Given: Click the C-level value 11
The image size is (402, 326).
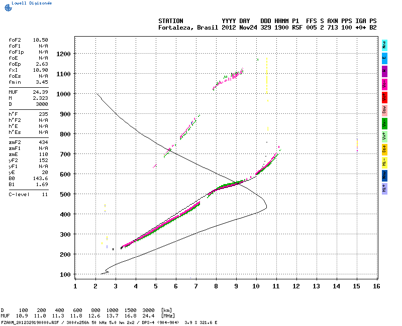Looking at the screenshot, I should click(x=45, y=195).
